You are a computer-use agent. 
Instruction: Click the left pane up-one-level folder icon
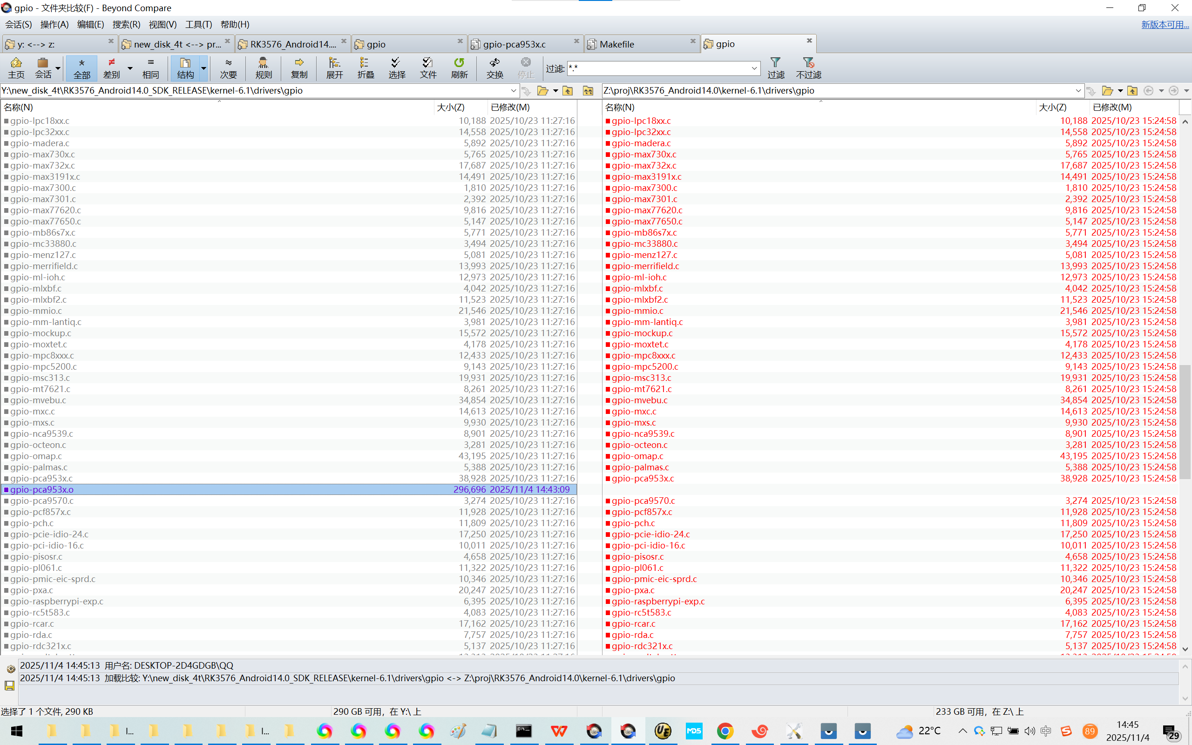pos(568,91)
